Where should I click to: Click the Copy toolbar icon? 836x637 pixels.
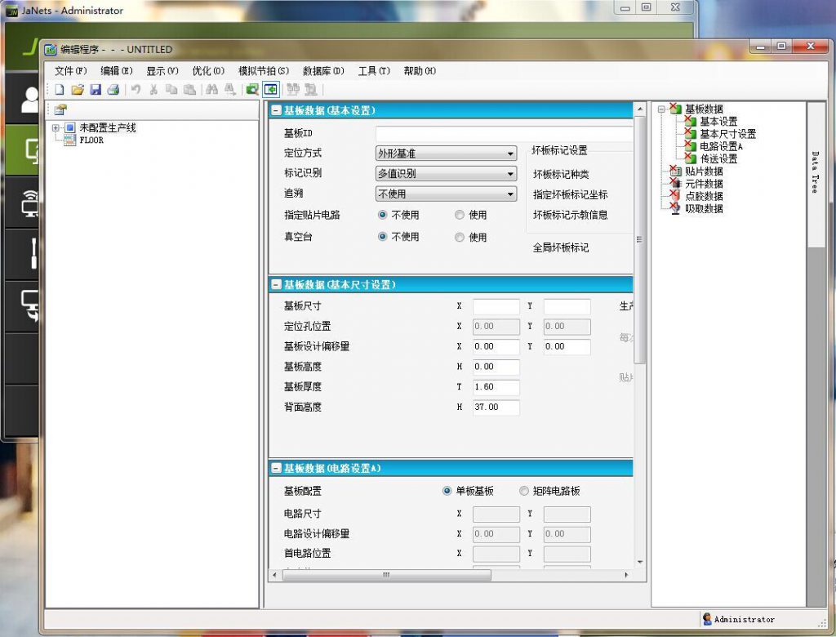click(x=171, y=90)
